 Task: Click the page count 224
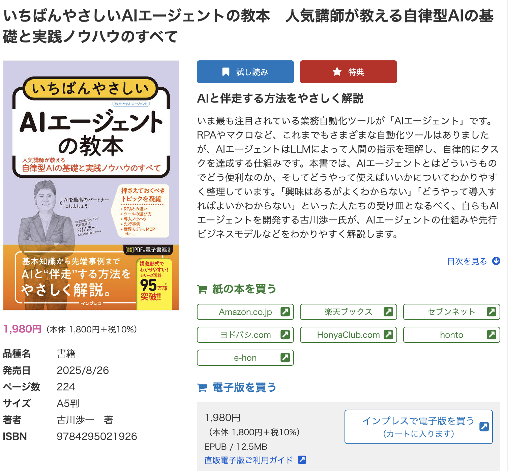coord(66,387)
